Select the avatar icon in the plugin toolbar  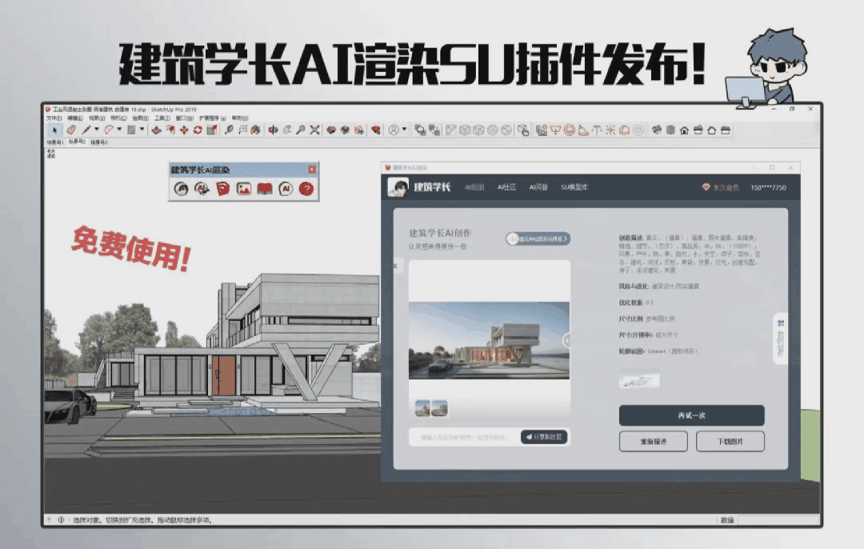coord(181,188)
